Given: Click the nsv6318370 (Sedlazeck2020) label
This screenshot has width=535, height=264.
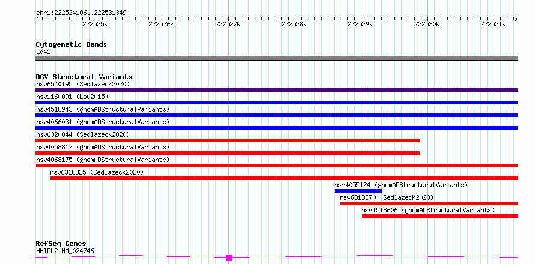Looking at the screenshot, I should 387,197.
